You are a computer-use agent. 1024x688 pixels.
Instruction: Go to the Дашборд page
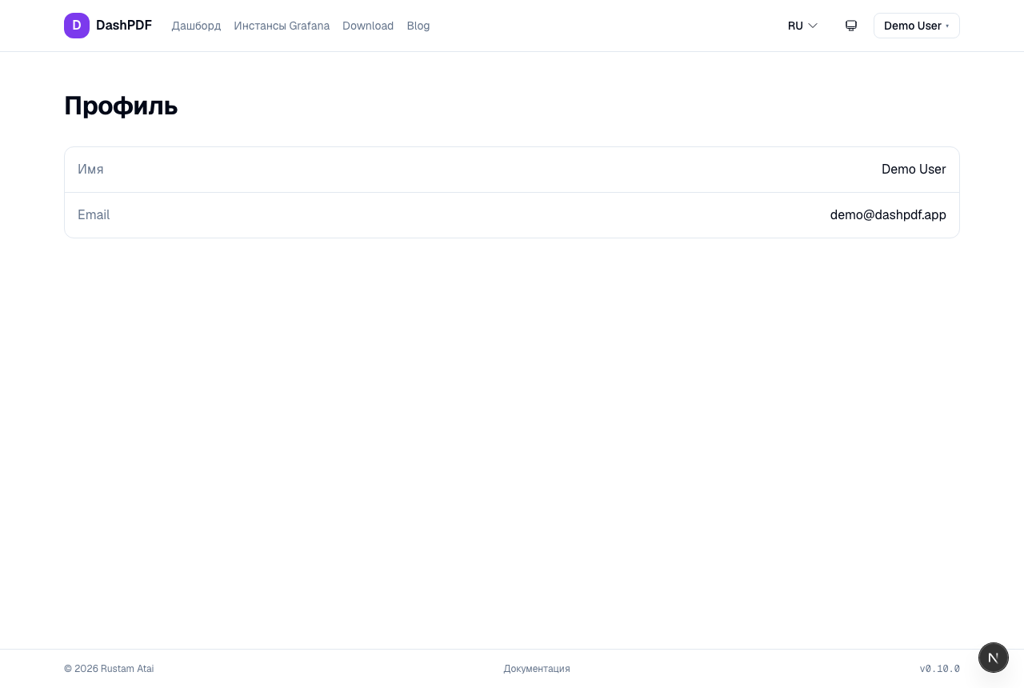[x=196, y=26]
